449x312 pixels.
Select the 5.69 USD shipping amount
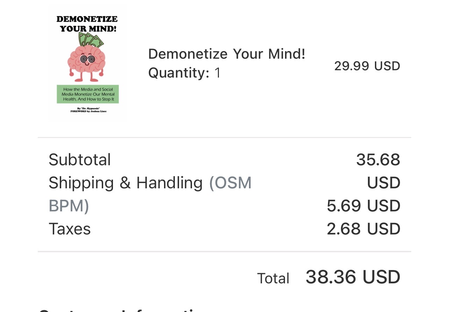pos(363,206)
